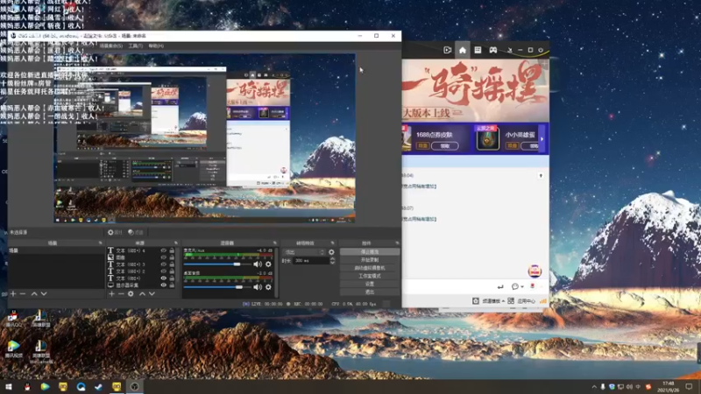Click the 退出 exit button in OBS
The width and height of the screenshot is (701, 394).
[x=369, y=292]
